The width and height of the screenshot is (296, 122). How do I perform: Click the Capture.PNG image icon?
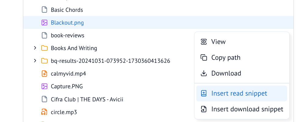pyautogui.click(x=44, y=86)
